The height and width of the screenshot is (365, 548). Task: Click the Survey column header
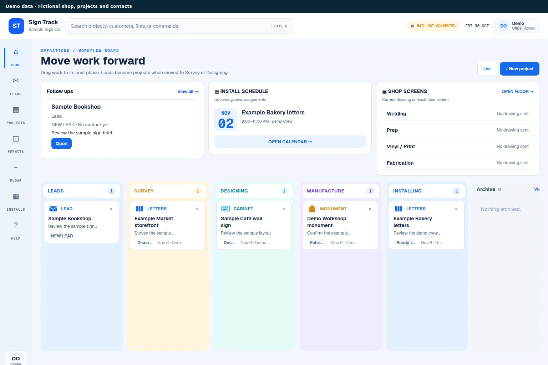[168, 191]
